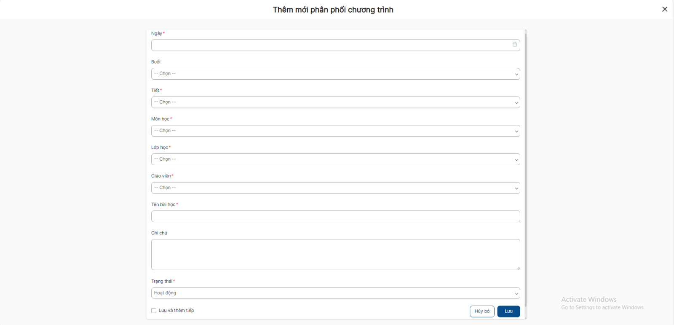Screen dimensions: 674x325
Task: Open the Tiết selection dropdown
Action: 335,102
